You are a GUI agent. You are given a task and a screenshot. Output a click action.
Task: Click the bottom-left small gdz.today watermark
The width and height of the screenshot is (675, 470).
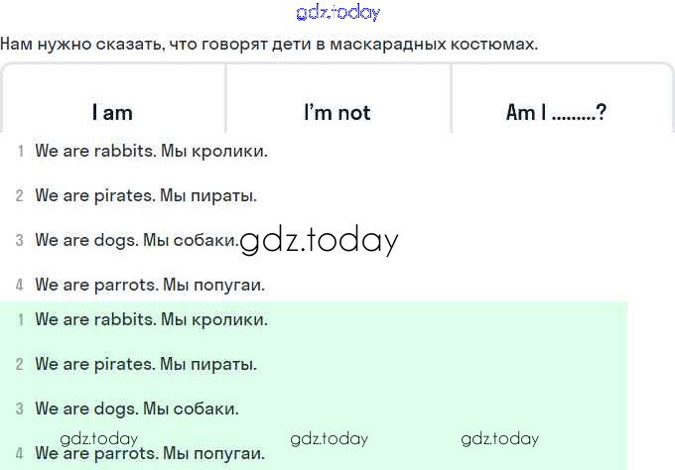point(99,438)
